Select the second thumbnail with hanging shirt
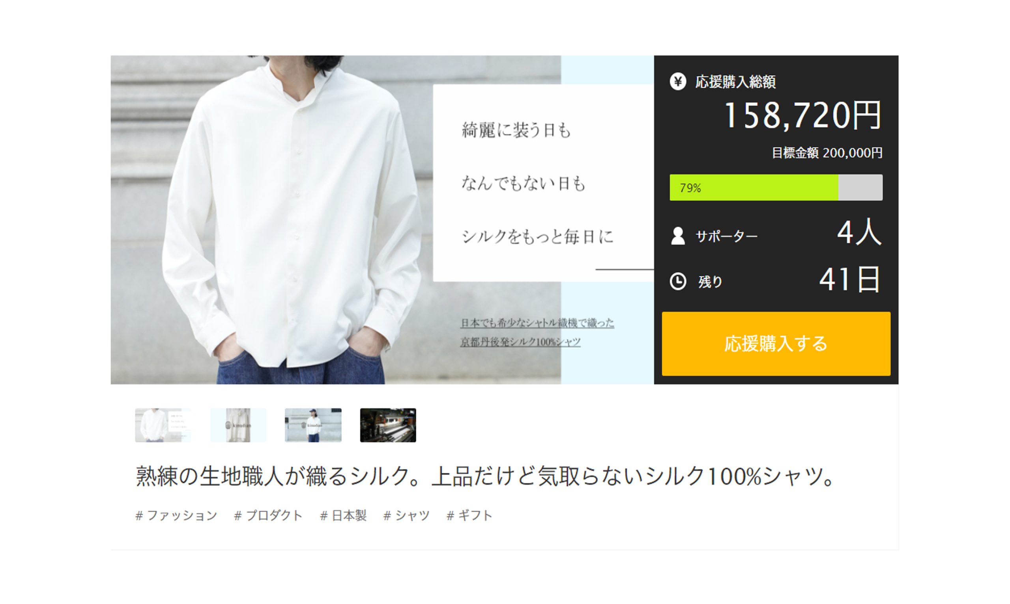 click(238, 425)
